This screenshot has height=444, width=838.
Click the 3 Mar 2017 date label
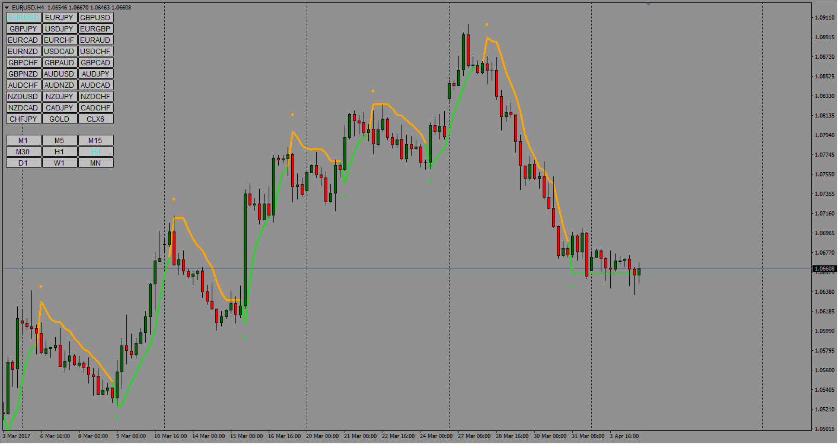coord(15,436)
